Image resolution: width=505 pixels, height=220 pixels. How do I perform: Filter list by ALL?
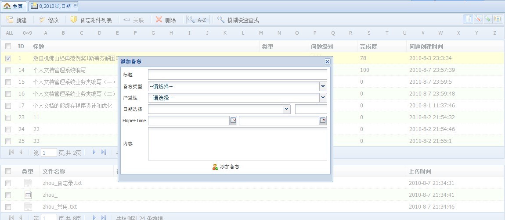point(10,33)
